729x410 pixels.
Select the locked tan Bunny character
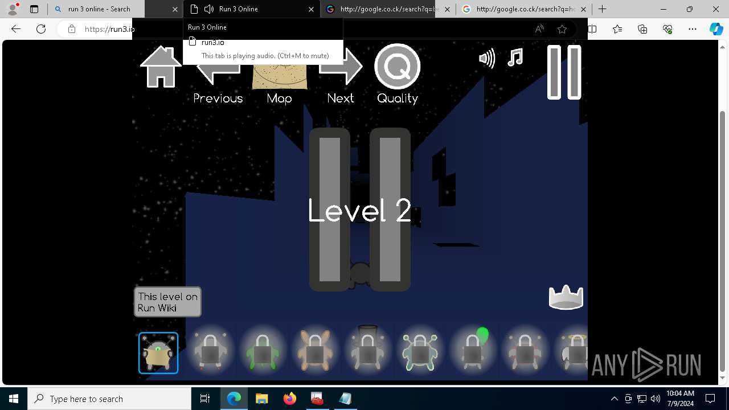315,352
